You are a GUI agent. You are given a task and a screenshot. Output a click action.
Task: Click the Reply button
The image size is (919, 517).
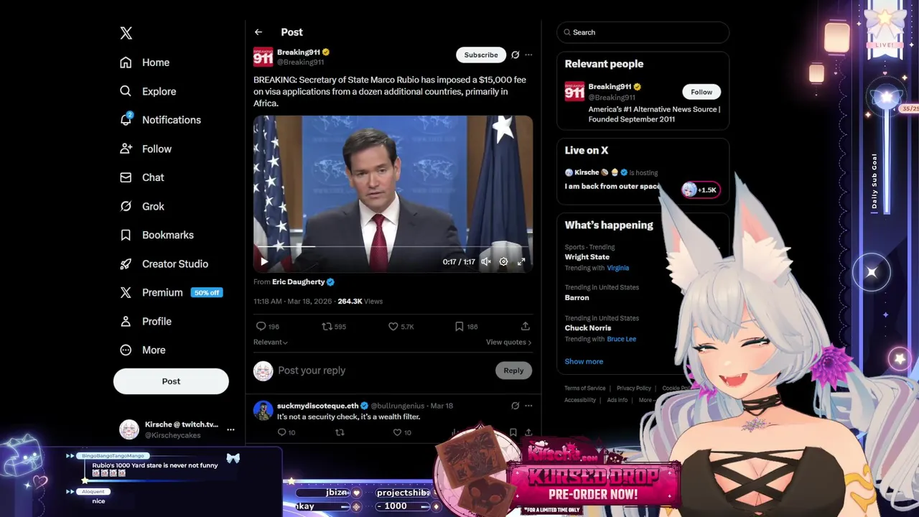point(513,371)
